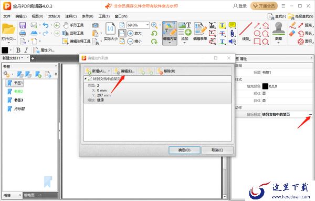This screenshot has height=201, width=315.
Task: Click Cancel (取消) button in dialog
Action: pos(217,150)
